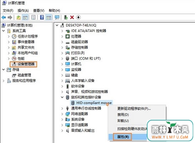Select Computer (计算机) device category
This screenshot has width=195, height=143.
click(76, 64)
